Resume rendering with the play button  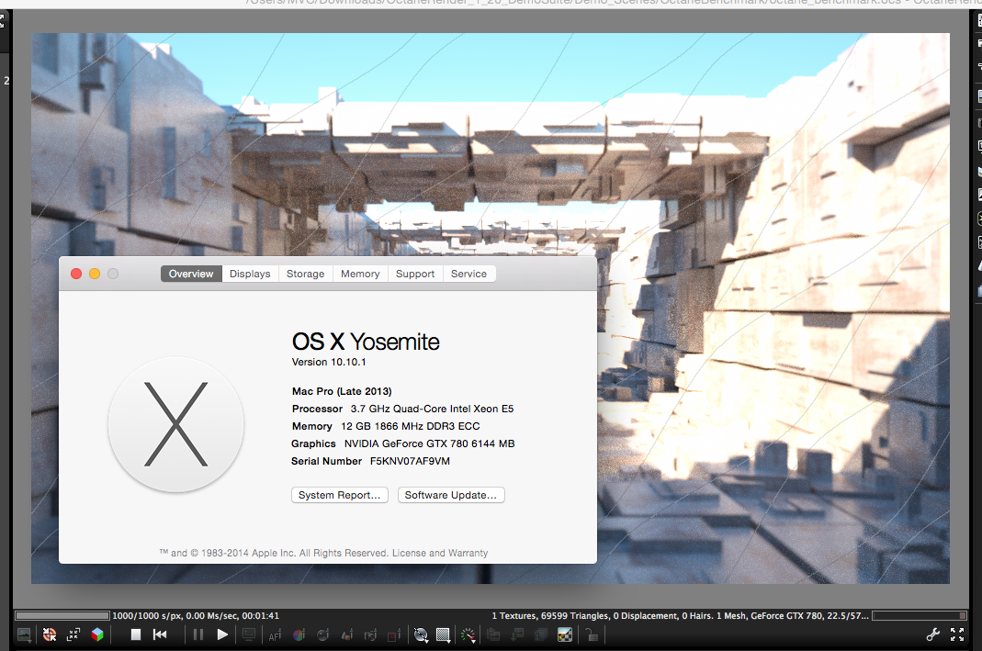[x=221, y=634]
